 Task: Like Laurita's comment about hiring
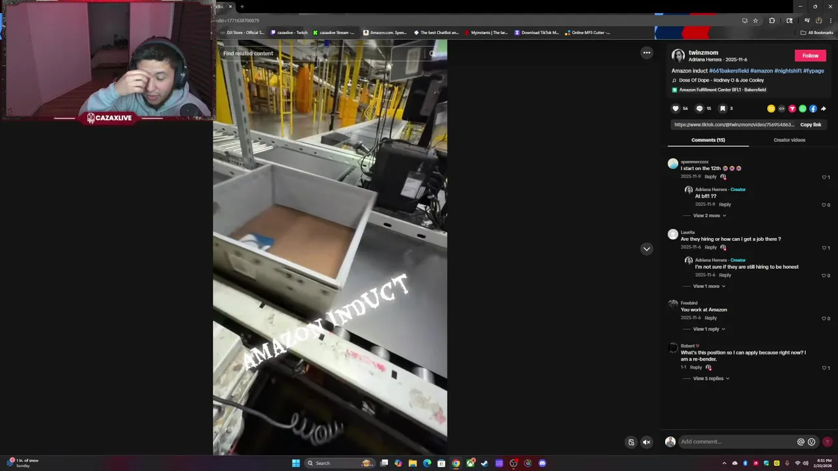coord(824,248)
